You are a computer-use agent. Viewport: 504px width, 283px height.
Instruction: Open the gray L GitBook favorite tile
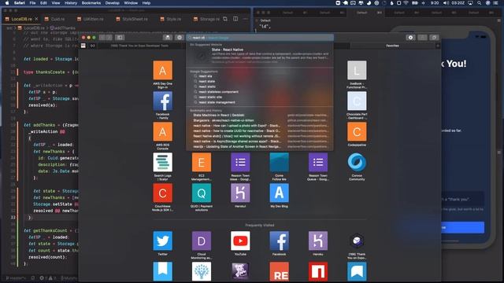click(357, 70)
